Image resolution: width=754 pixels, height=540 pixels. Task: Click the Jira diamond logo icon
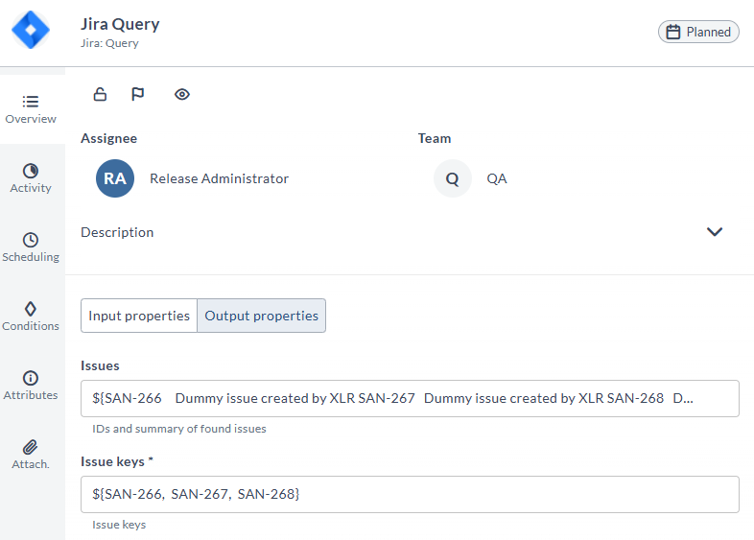pyautogui.click(x=31, y=30)
